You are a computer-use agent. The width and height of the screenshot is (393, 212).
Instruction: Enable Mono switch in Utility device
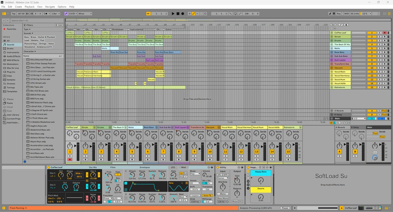pyautogui.click(x=223, y=194)
